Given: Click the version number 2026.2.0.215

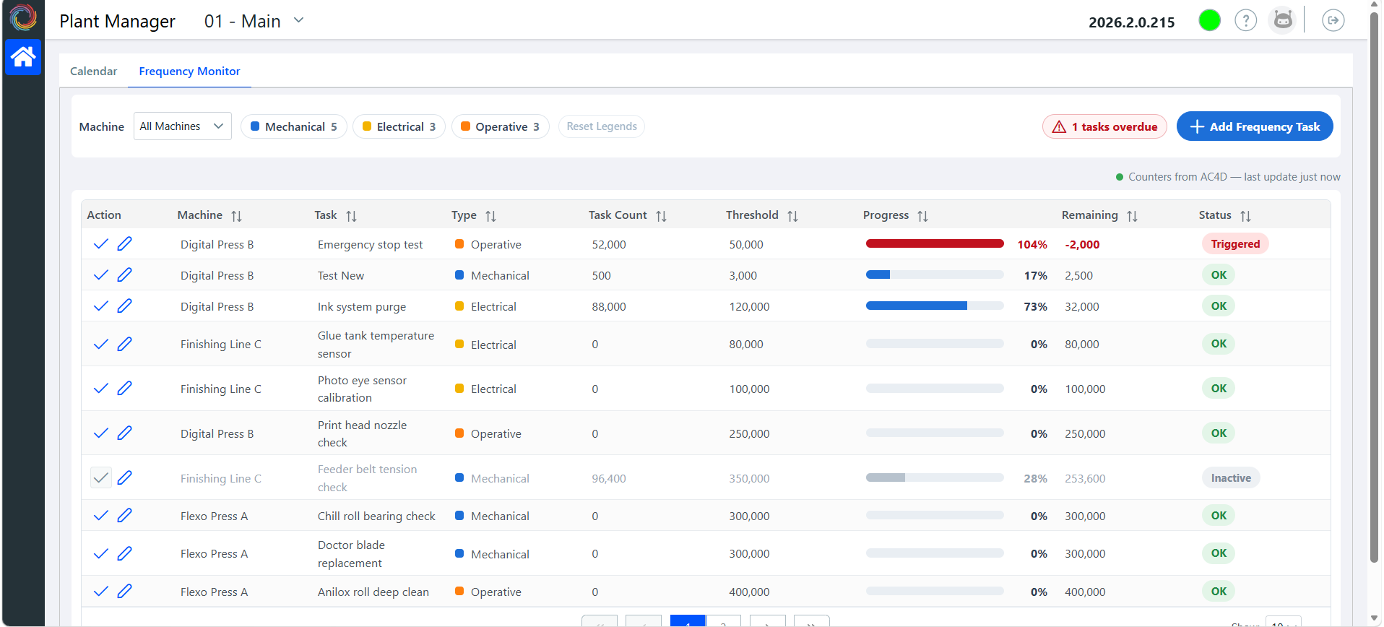Looking at the screenshot, I should [1131, 22].
